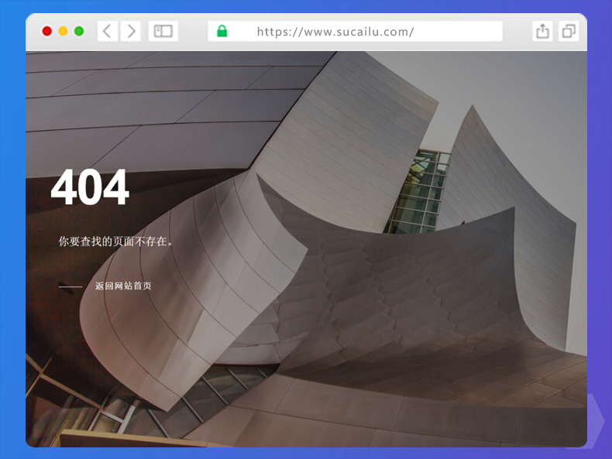Go forward with the right chevron button
This screenshot has height=459, width=612.
click(x=131, y=31)
